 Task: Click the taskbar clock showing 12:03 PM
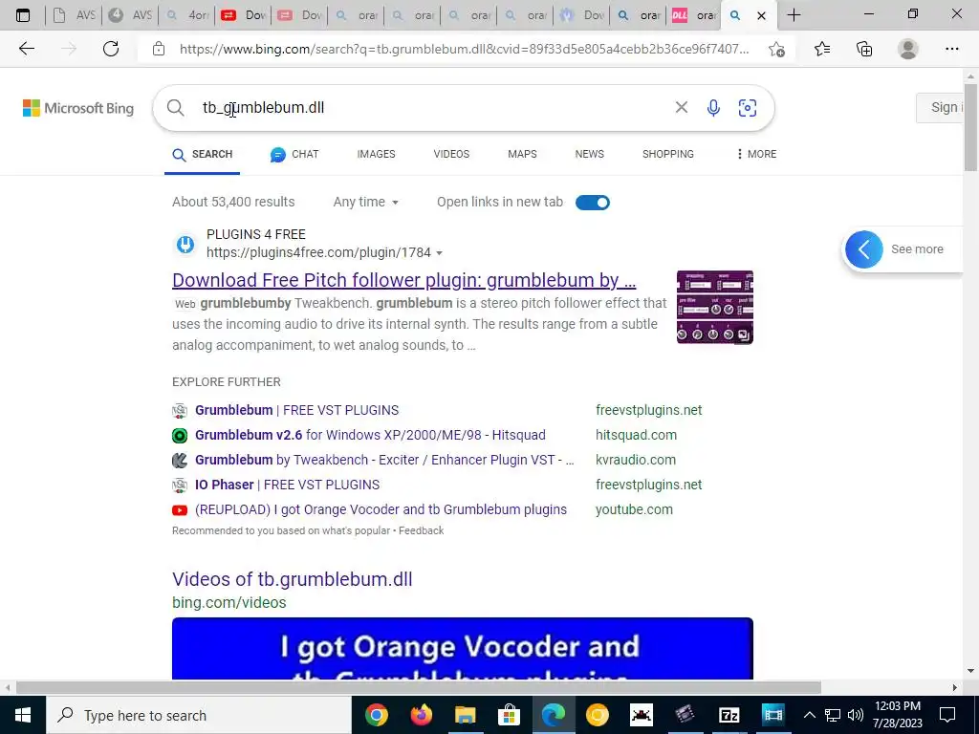(897, 715)
